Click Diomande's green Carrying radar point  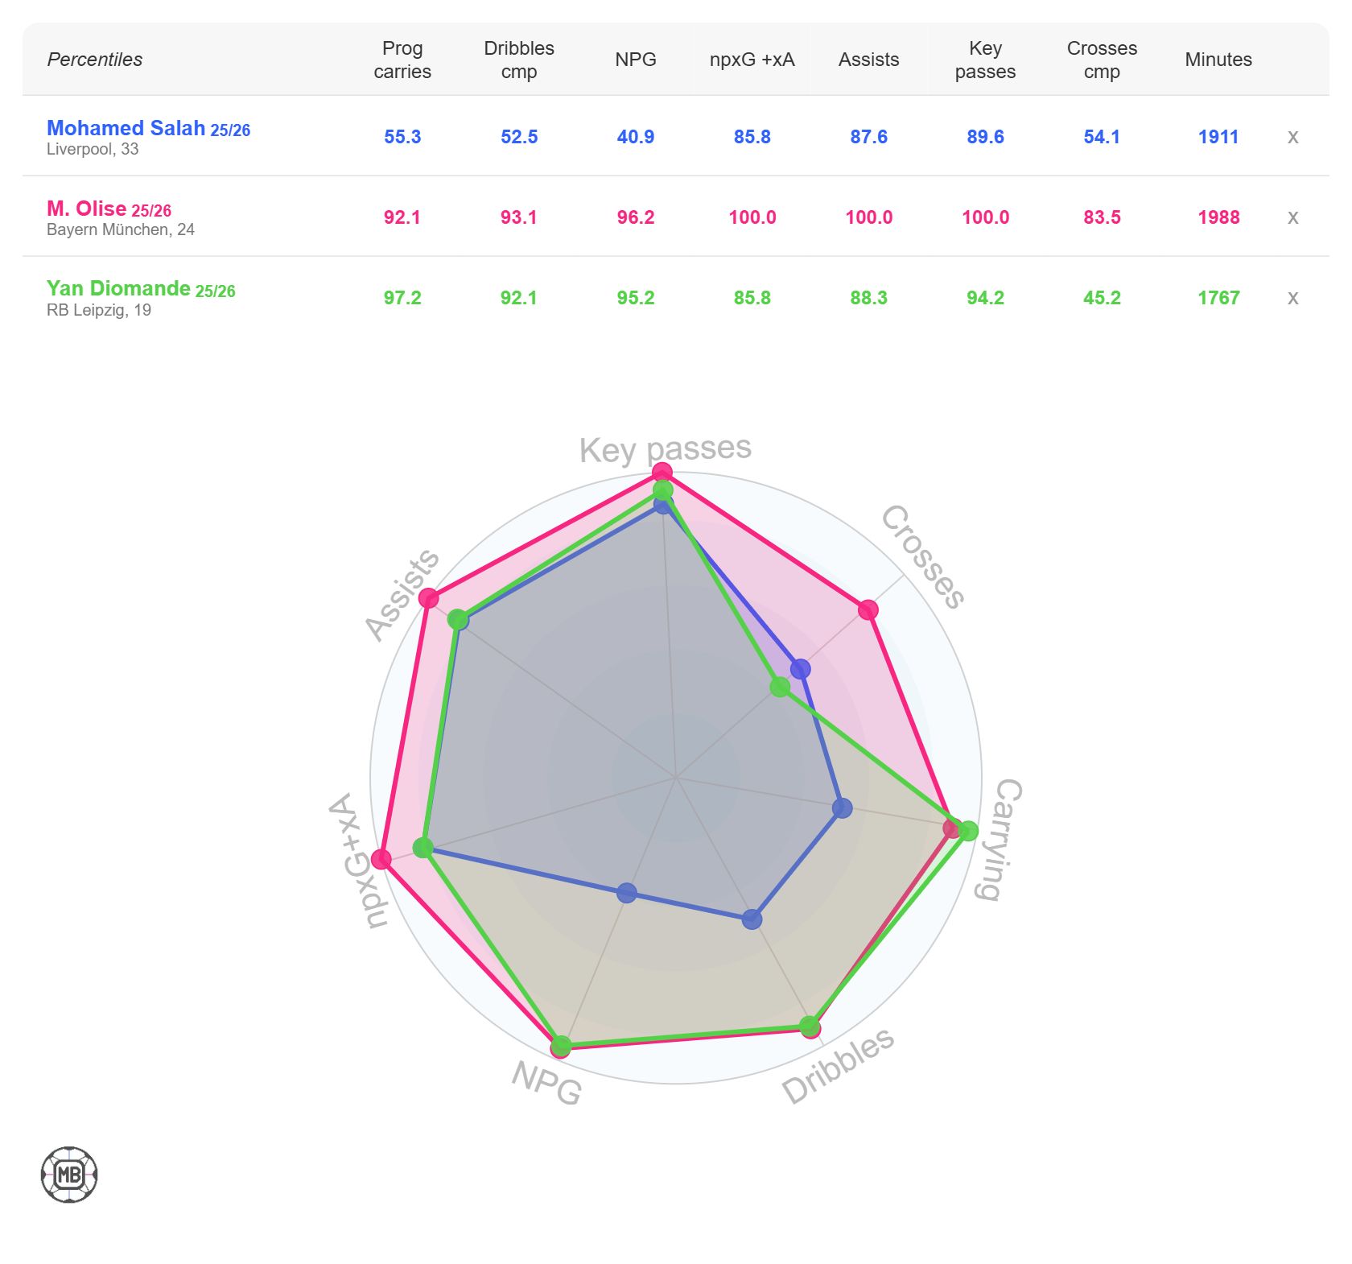(968, 830)
